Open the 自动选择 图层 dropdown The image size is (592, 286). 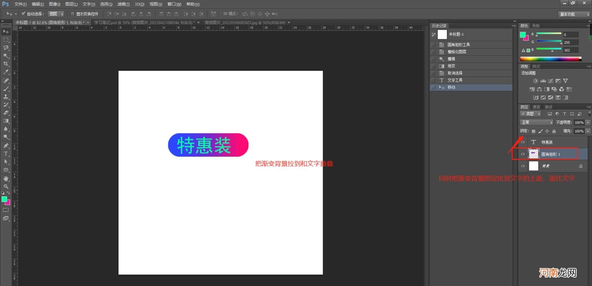(56, 14)
